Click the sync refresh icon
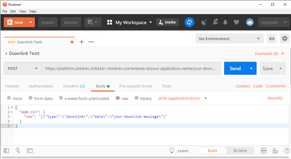This screenshot has width=291, height=159. pos(189,22)
